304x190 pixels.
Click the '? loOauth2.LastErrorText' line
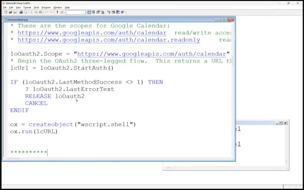point(70,89)
